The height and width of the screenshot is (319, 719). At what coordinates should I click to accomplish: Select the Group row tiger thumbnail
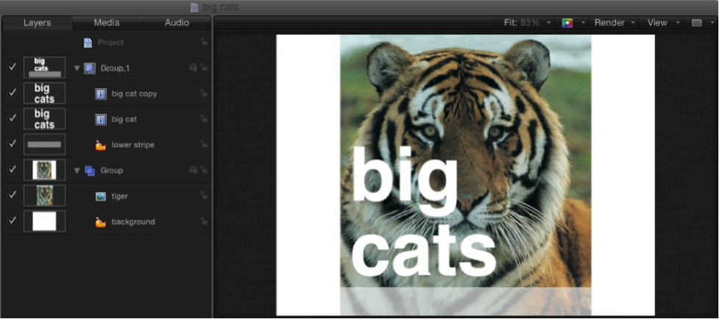tap(45, 170)
